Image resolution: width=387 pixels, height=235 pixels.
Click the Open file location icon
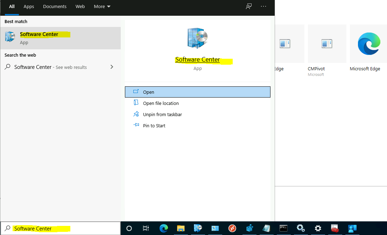(x=136, y=102)
